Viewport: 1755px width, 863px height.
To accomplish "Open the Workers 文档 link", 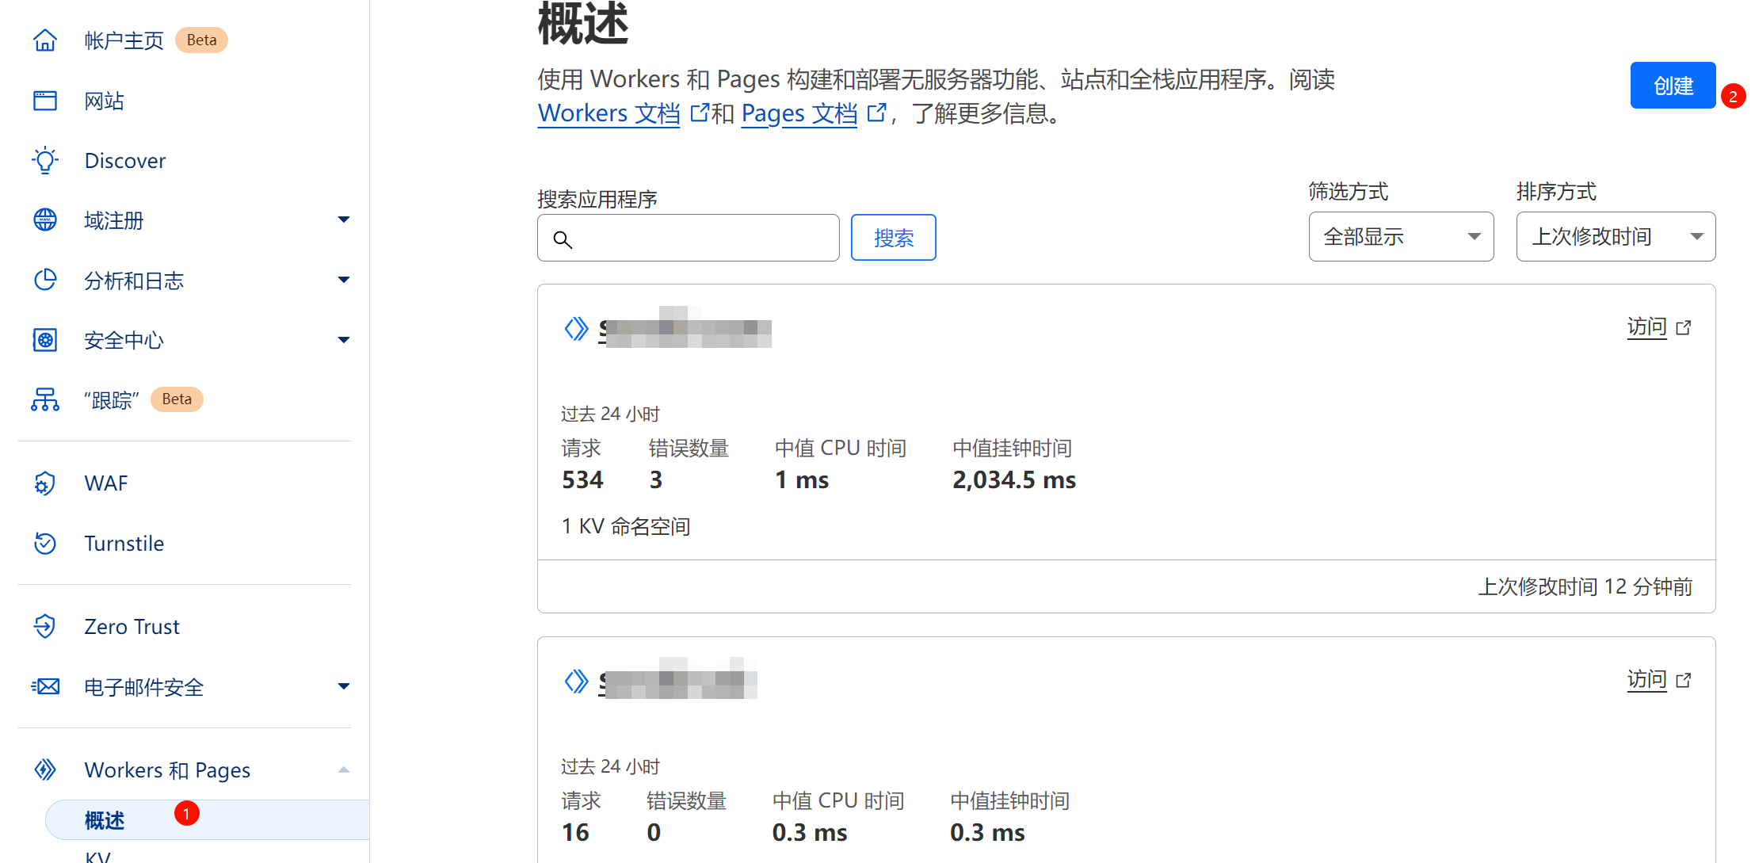I will [609, 113].
